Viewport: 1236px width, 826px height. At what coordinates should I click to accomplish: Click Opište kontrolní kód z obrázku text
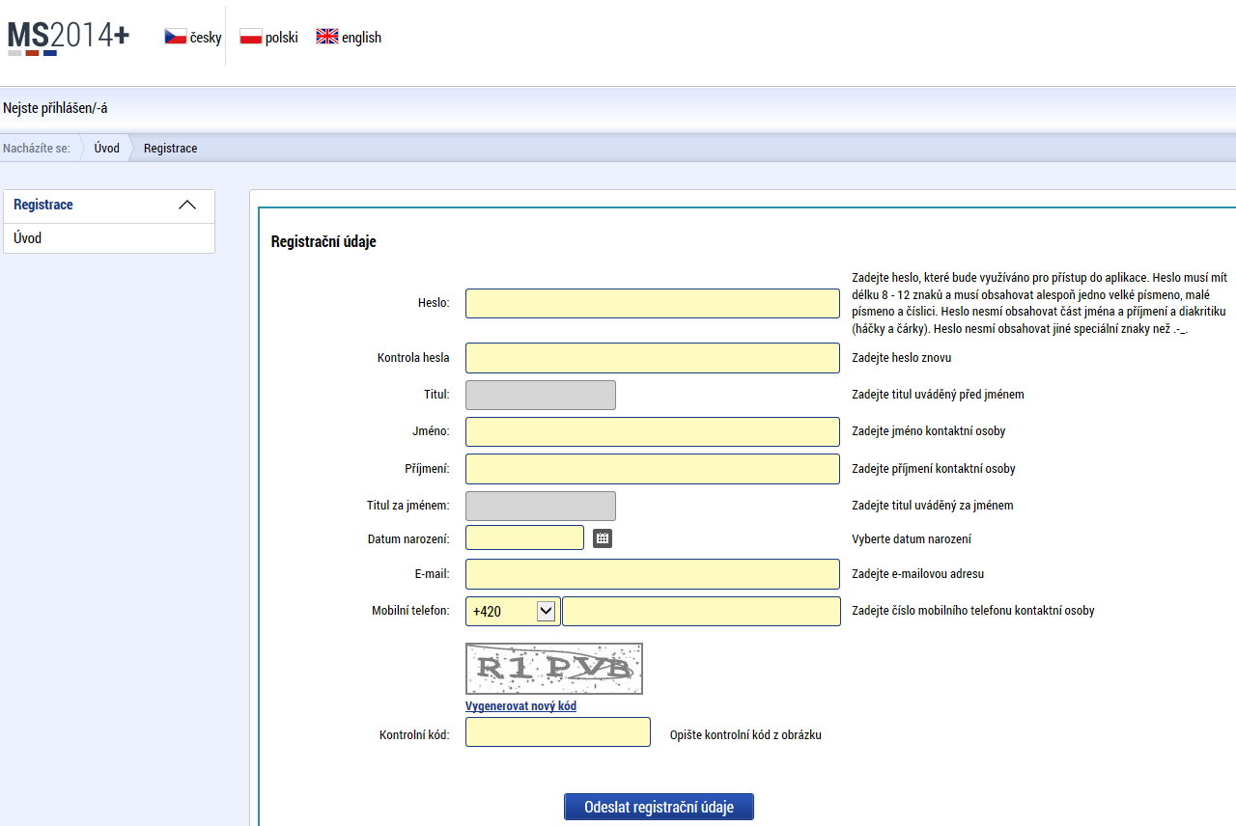point(745,735)
